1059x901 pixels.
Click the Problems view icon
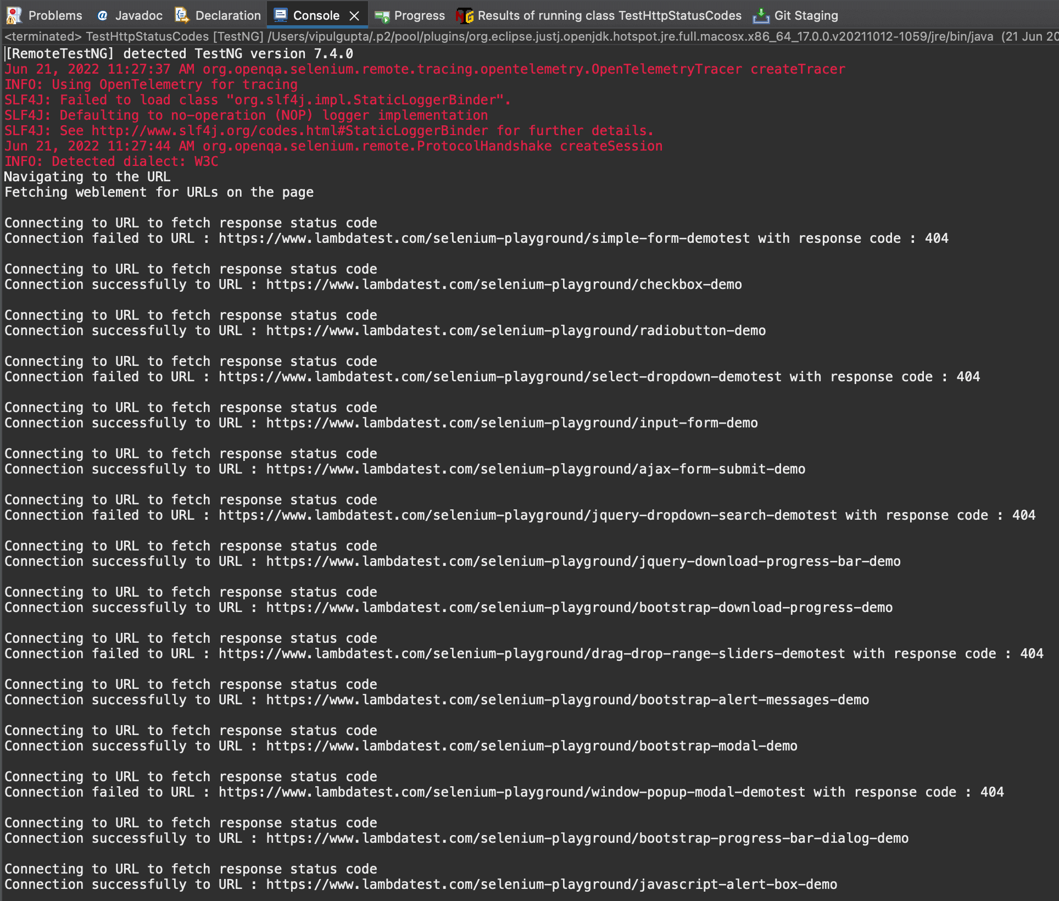15,15
